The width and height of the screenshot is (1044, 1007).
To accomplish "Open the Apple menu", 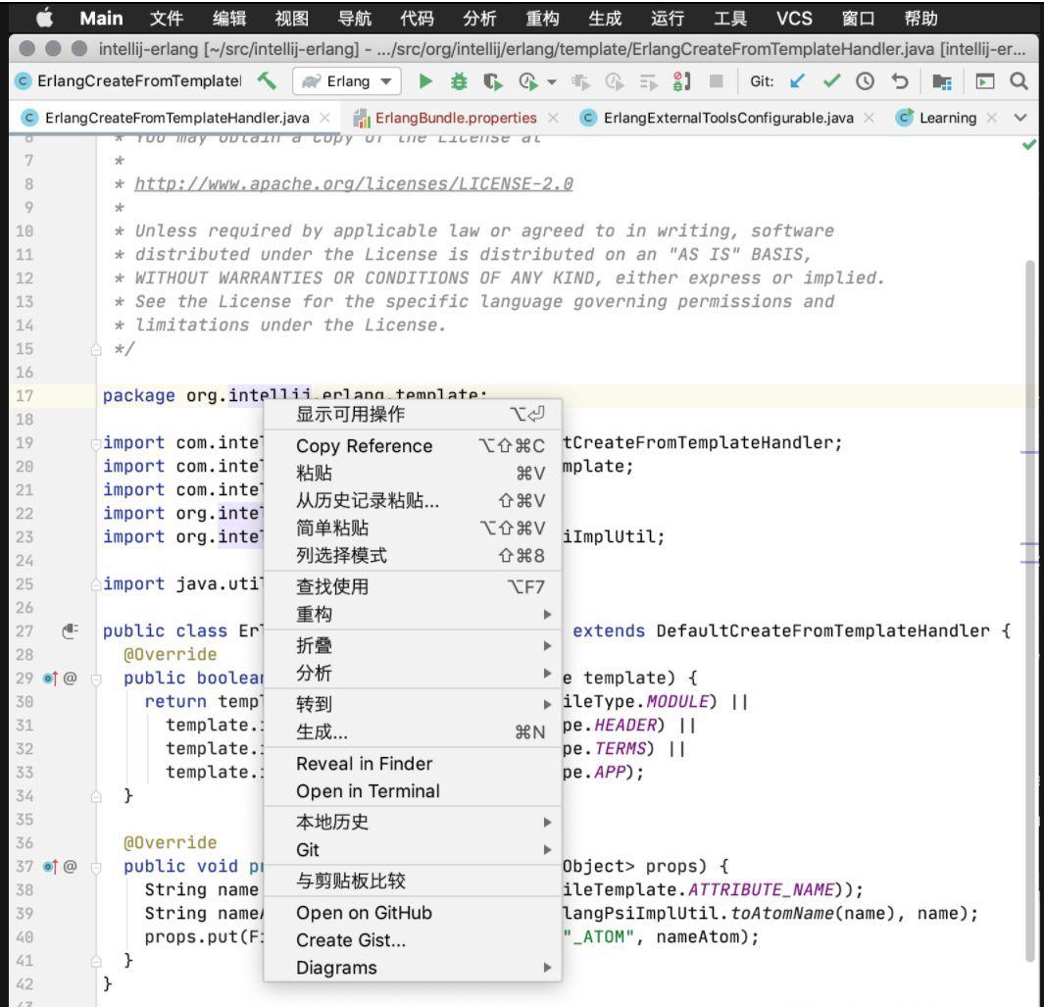I will coord(45,18).
